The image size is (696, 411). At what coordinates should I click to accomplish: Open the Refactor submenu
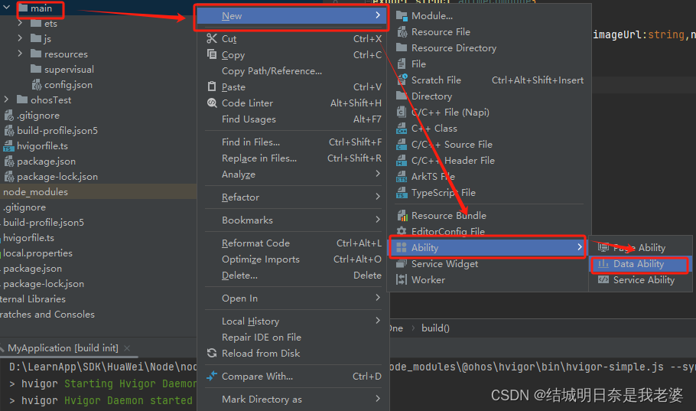[x=294, y=197]
